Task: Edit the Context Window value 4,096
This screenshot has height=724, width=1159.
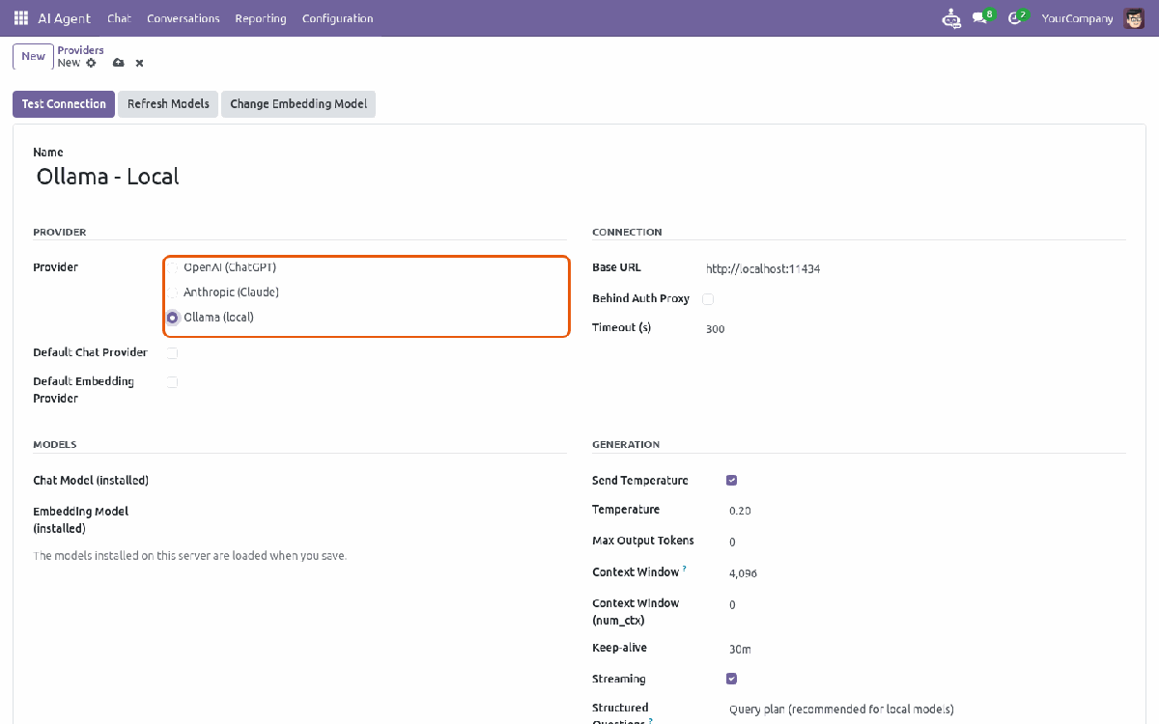Action: 926,573
